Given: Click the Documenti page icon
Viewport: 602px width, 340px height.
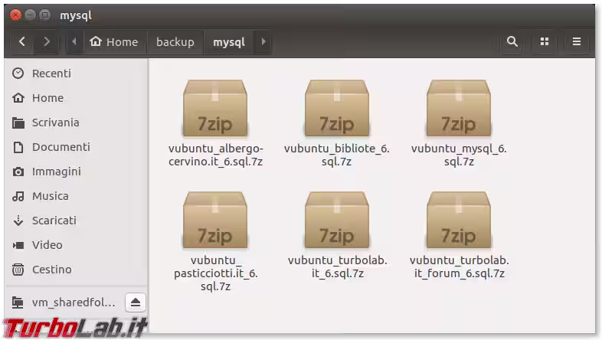Looking at the screenshot, I should tap(18, 147).
